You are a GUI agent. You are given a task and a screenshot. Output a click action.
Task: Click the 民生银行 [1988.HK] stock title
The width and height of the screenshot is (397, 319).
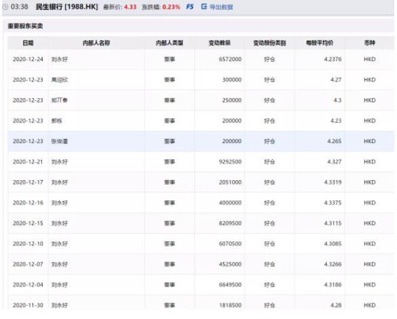67,7
